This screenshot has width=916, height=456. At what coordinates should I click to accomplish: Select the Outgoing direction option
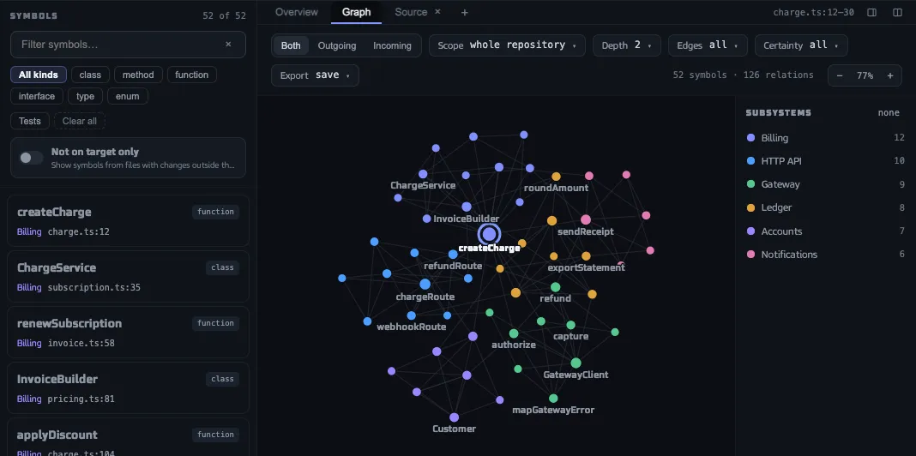pyautogui.click(x=337, y=45)
